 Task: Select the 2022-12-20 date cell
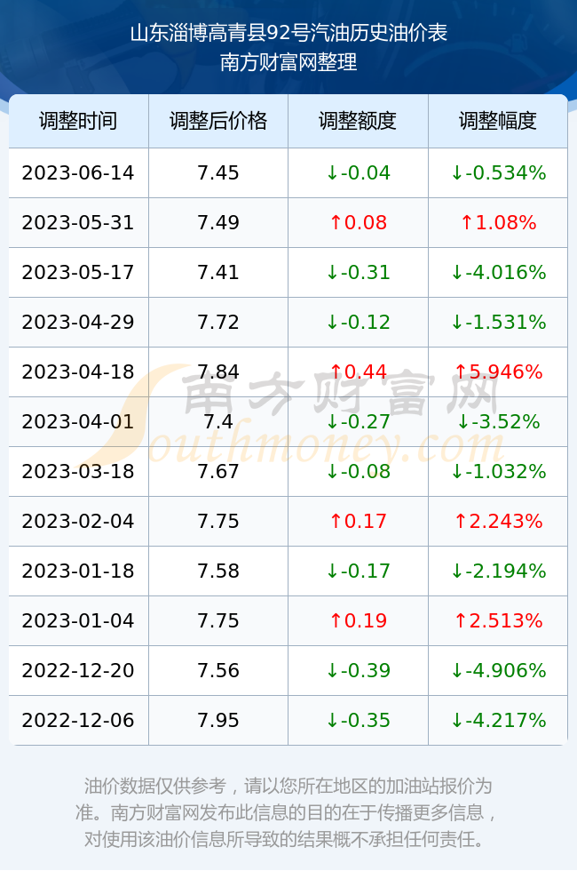click(x=78, y=670)
